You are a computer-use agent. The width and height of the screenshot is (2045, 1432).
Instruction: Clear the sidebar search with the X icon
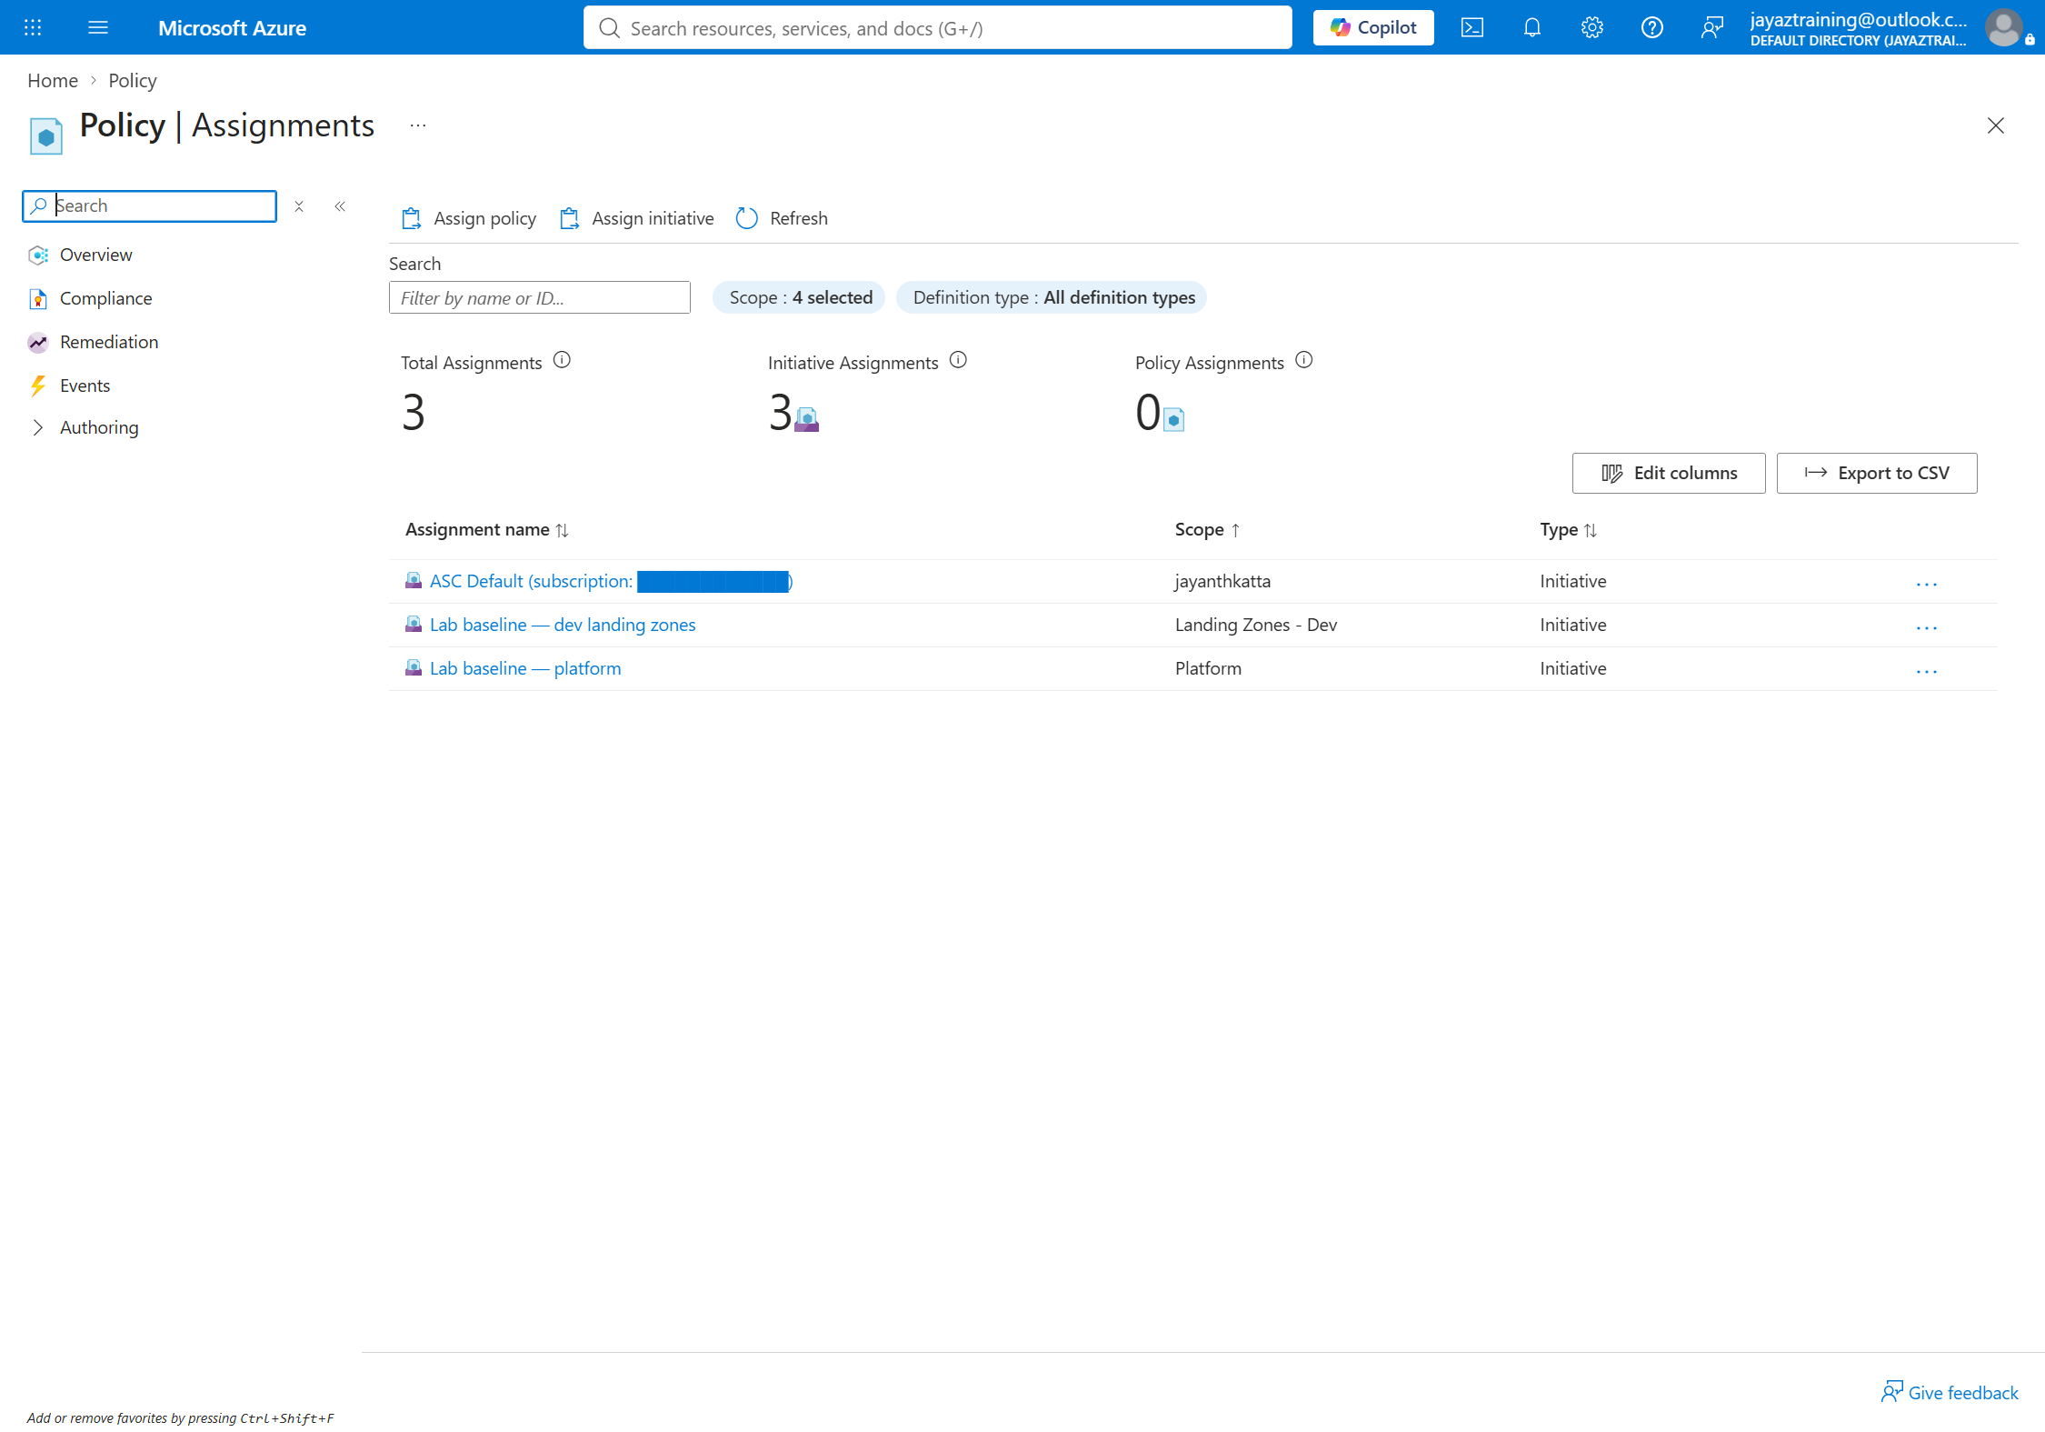[x=299, y=206]
